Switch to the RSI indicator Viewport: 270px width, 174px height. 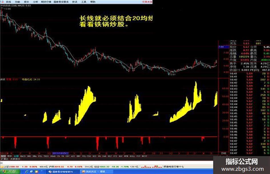tap(94, 156)
